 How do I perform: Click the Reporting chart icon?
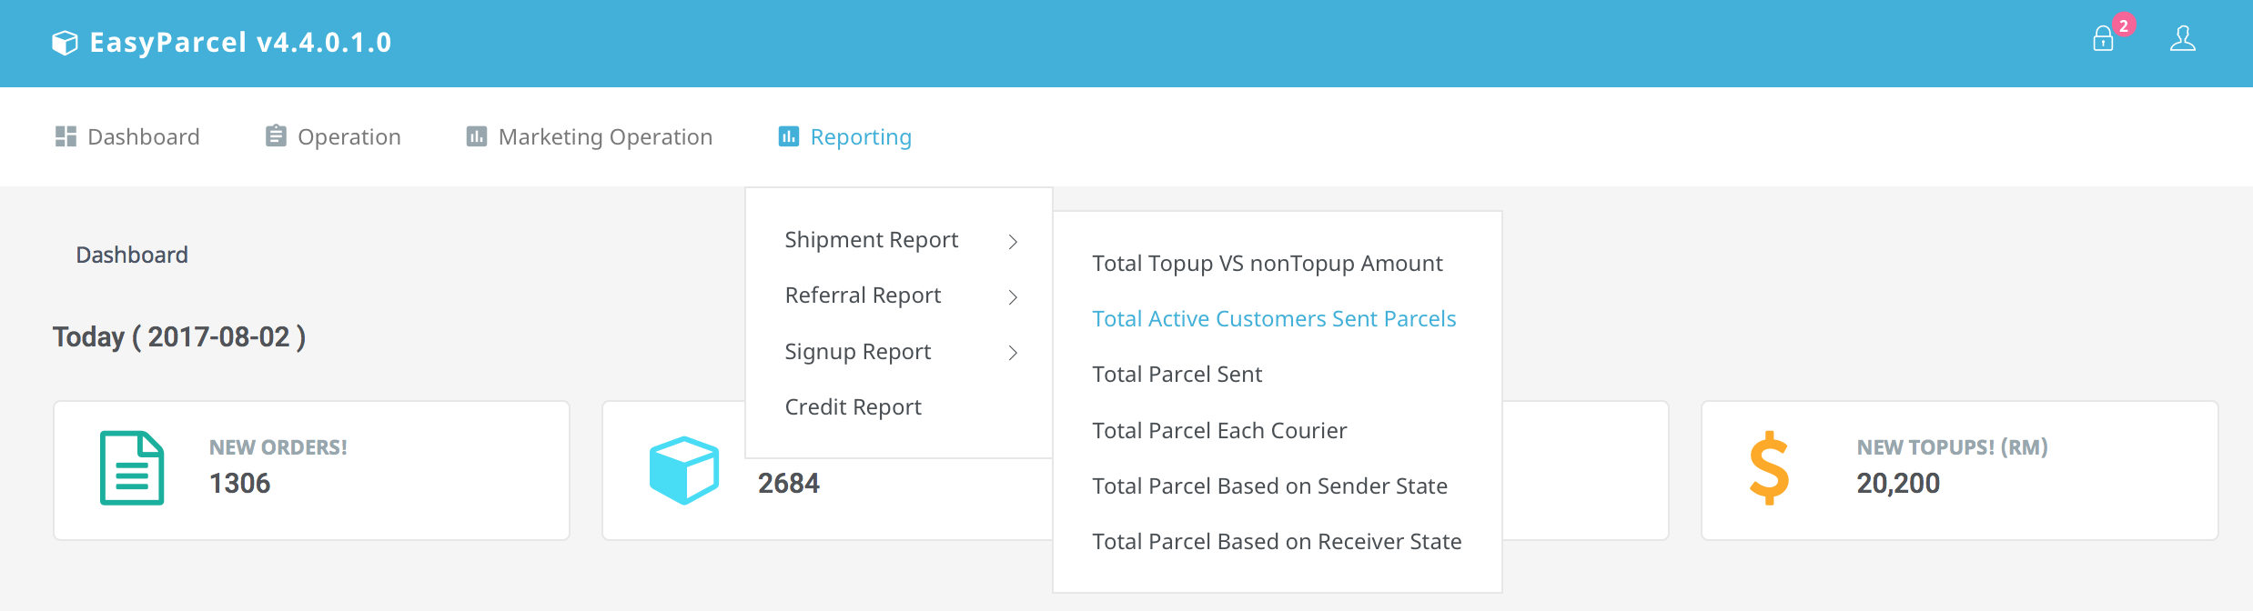coord(788,136)
